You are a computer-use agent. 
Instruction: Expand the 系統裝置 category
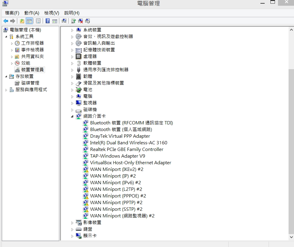(x=72, y=30)
